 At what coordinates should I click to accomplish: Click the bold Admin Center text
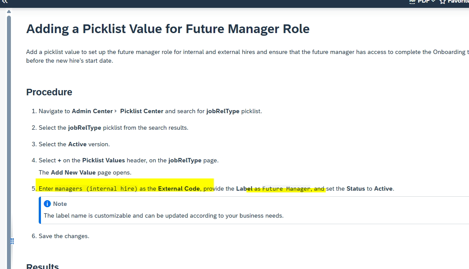coord(92,111)
